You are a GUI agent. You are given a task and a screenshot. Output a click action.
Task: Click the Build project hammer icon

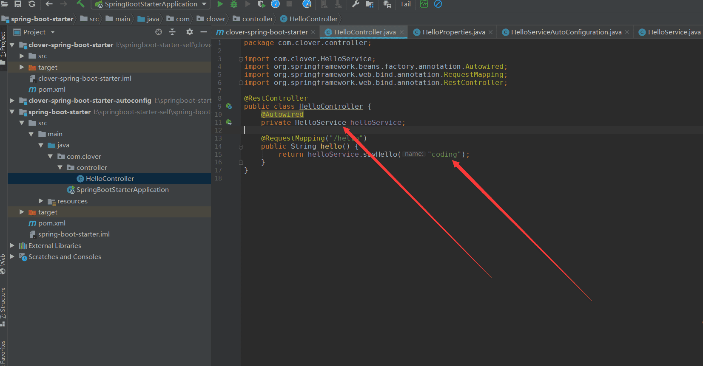coord(80,4)
